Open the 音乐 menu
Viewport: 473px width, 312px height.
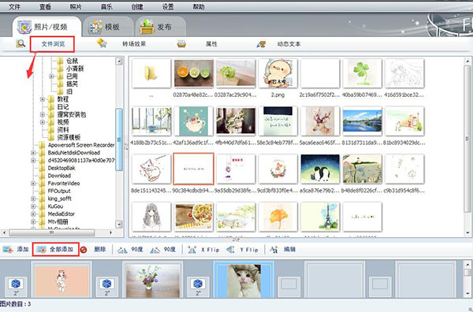coord(106,6)
